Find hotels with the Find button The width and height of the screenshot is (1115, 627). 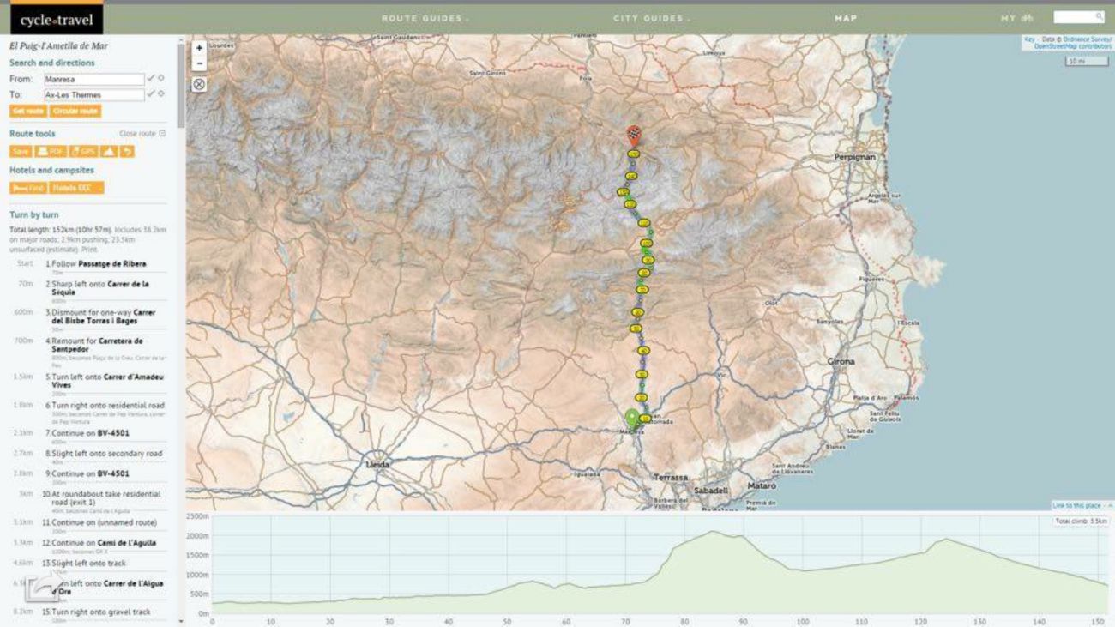[x=28, y=188]
